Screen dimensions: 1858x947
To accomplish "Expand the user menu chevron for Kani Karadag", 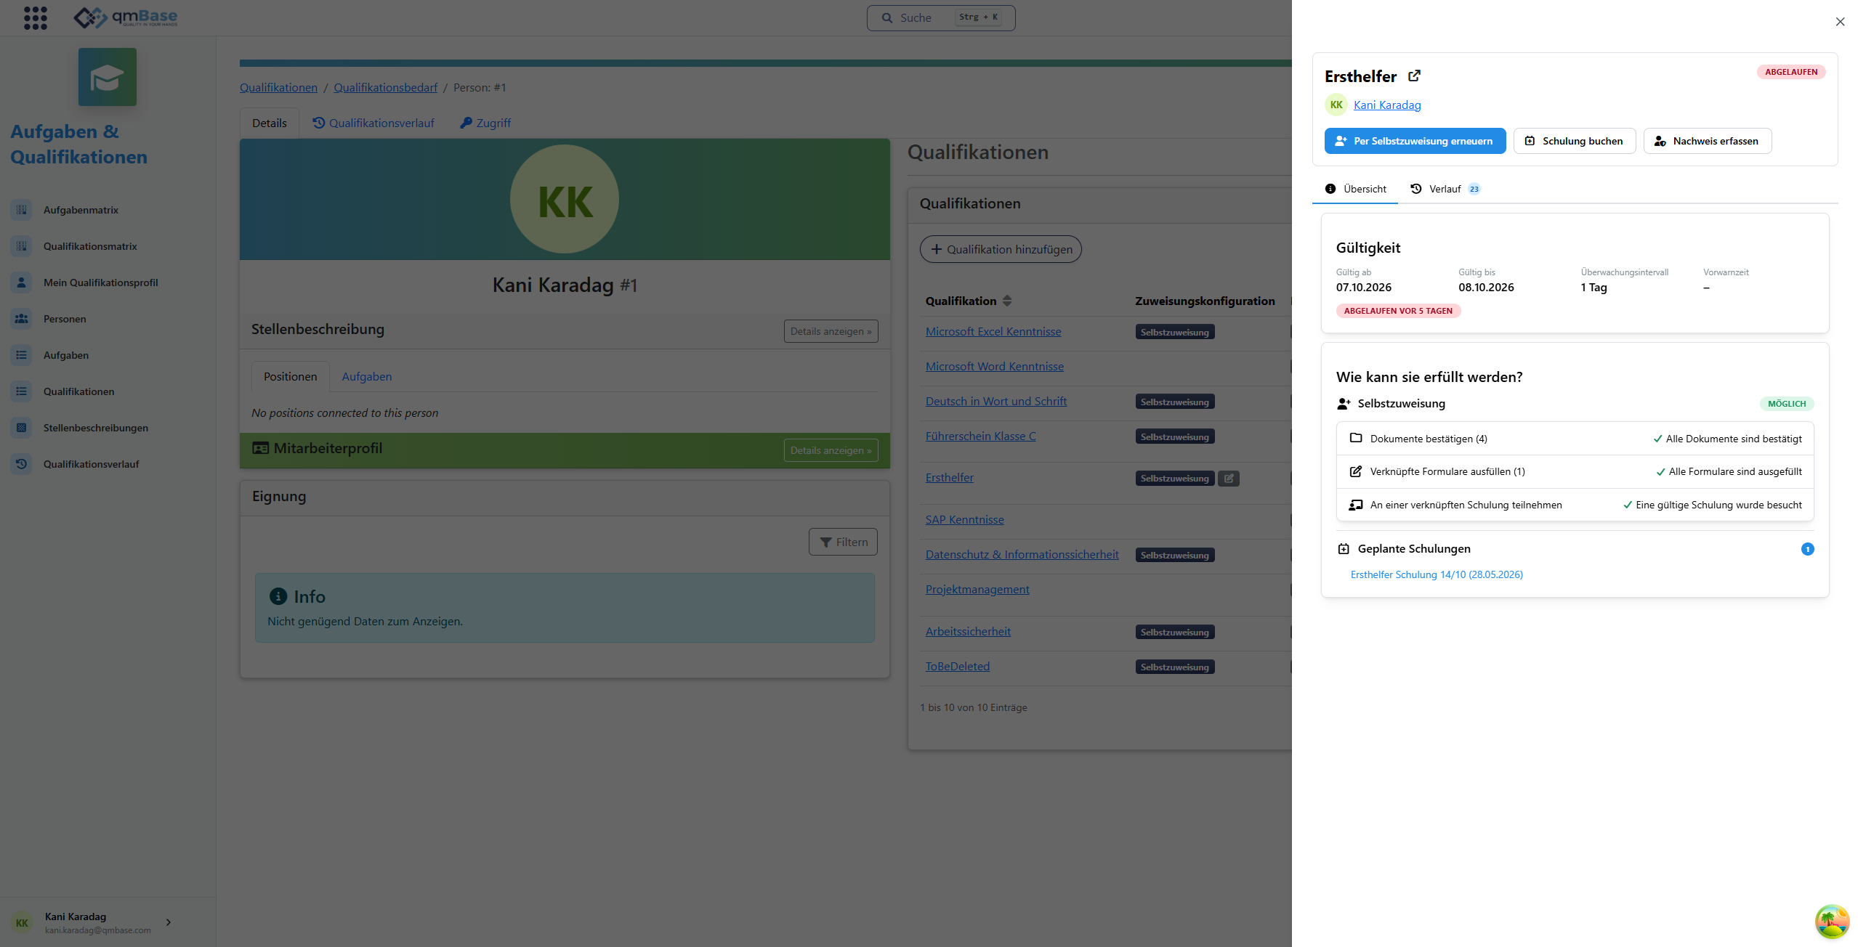I will click(169, 922).
